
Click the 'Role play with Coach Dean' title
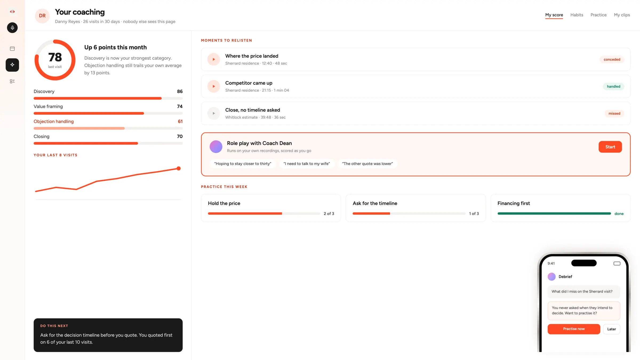[x=259, y=143]
